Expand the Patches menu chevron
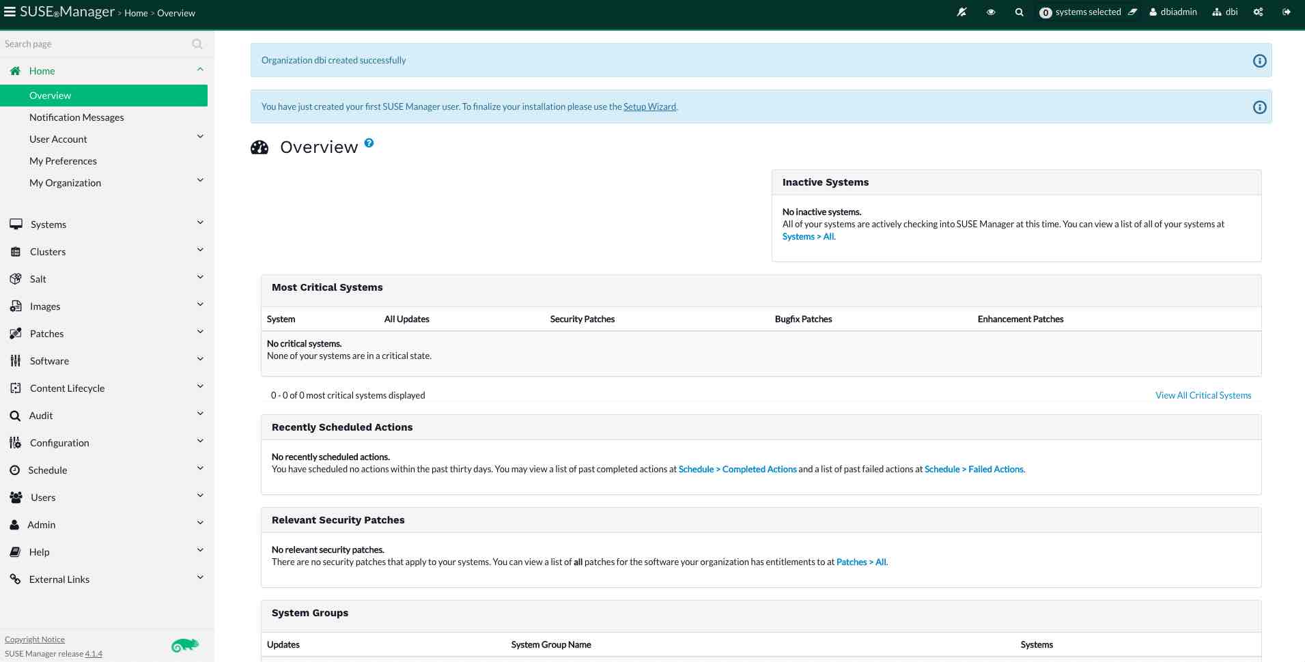Screen dimensions: 1305x662 pyautogui.click(x=200, y=332)
